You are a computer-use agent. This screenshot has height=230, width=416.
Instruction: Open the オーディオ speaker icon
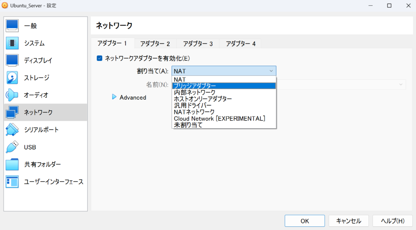[x=12, y=95]
